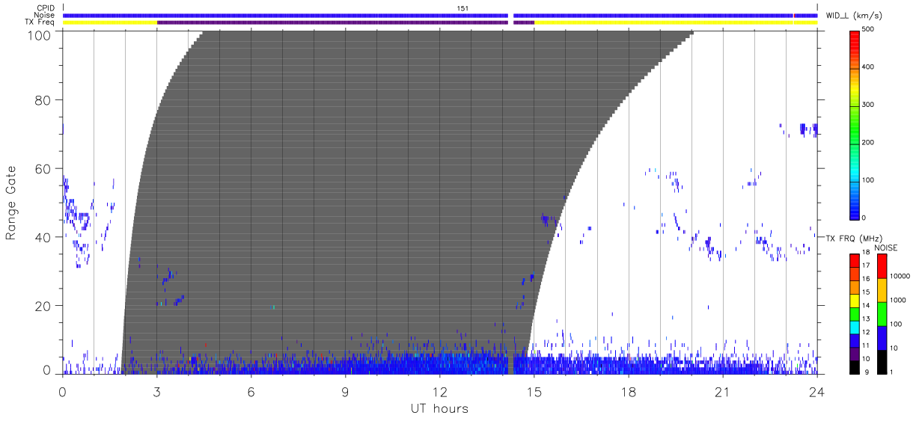919x424 pixels.
Task: Click the 100 tick on Range Gate axis
Action: click(39, 34)
